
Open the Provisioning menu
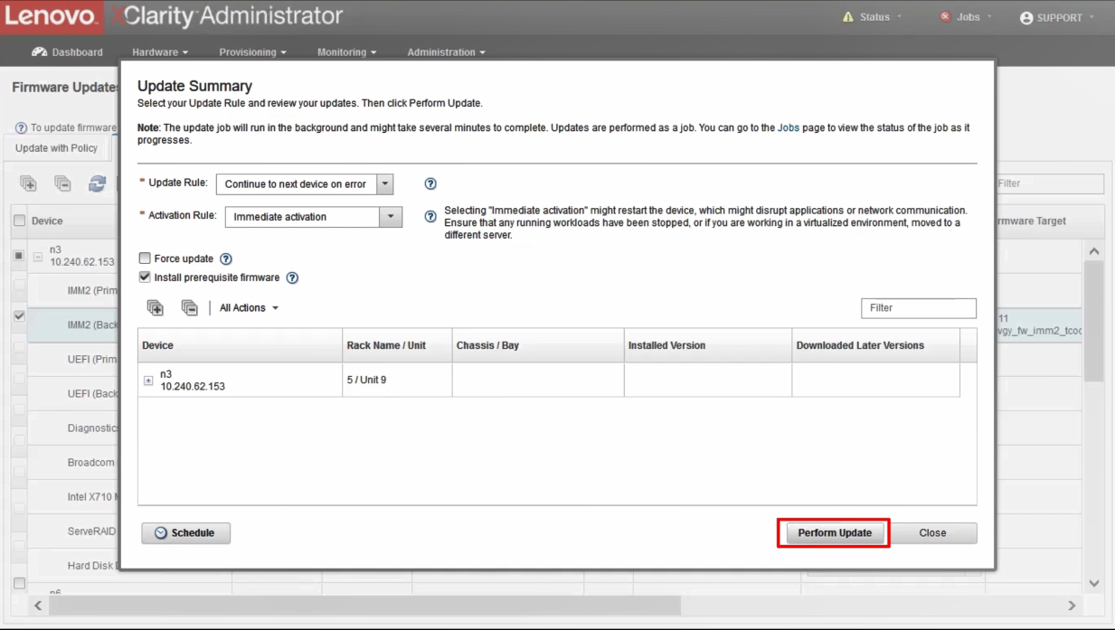click(x=252, y=52)
